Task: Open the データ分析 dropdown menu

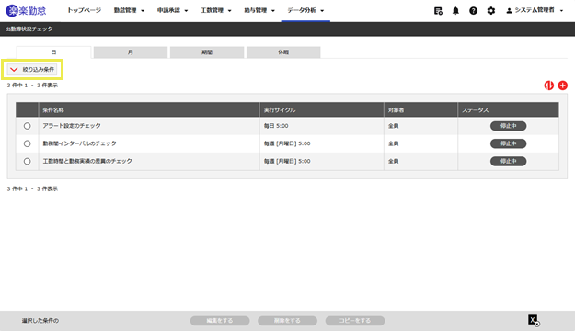Action: point(305,11)
